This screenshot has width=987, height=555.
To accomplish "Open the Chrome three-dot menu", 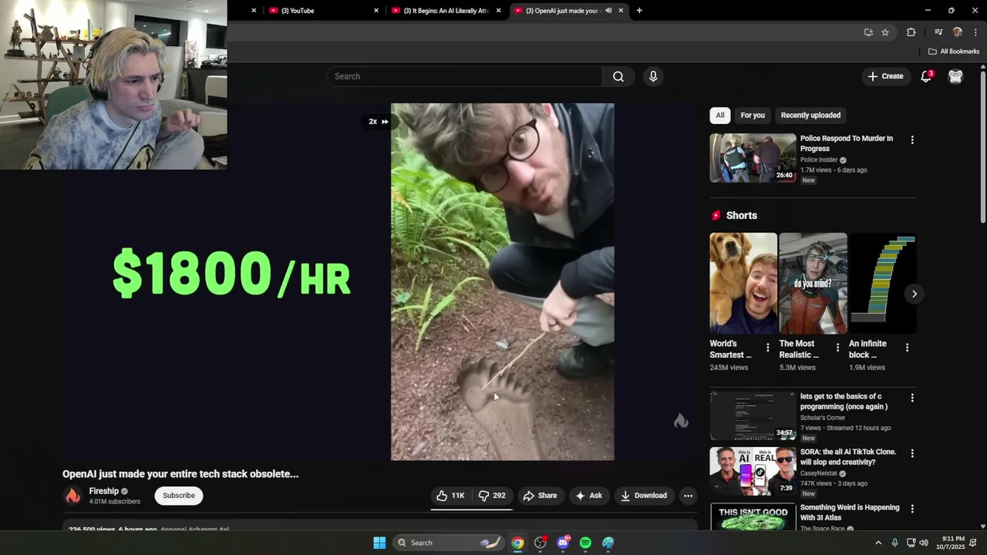I will [x=975, y=32].
